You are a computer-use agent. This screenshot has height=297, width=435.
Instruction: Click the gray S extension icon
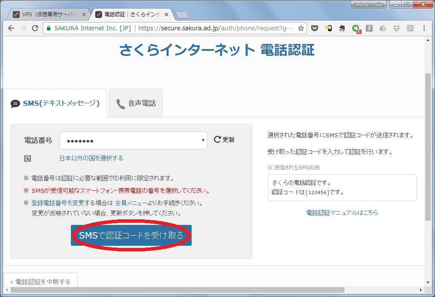tap(369, 28)
